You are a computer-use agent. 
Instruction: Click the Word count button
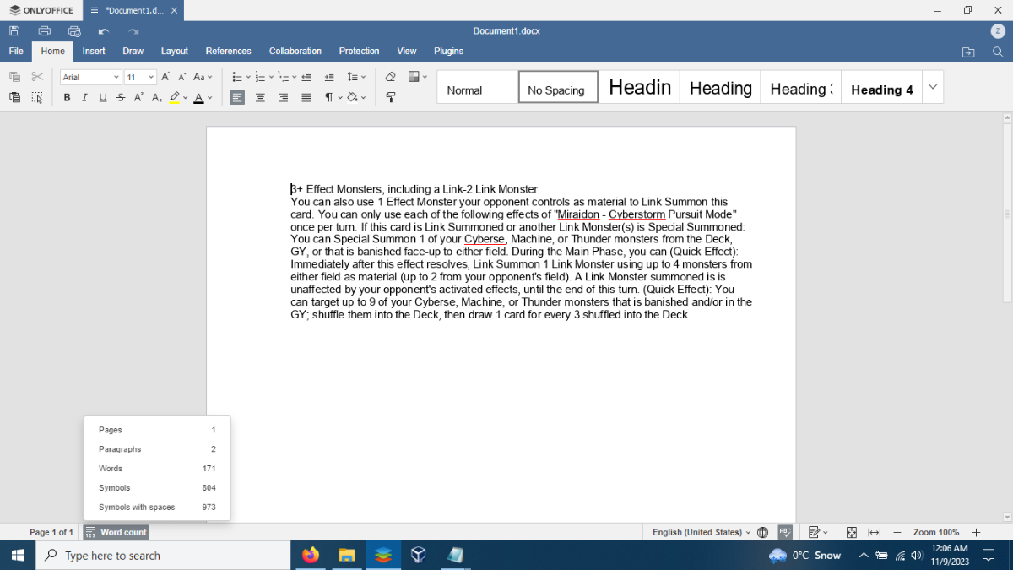(116, 532)
